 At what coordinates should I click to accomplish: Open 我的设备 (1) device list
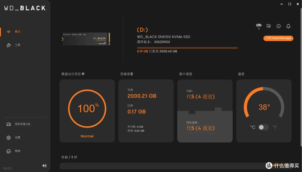pyautogui.click(x=23, y=124)
